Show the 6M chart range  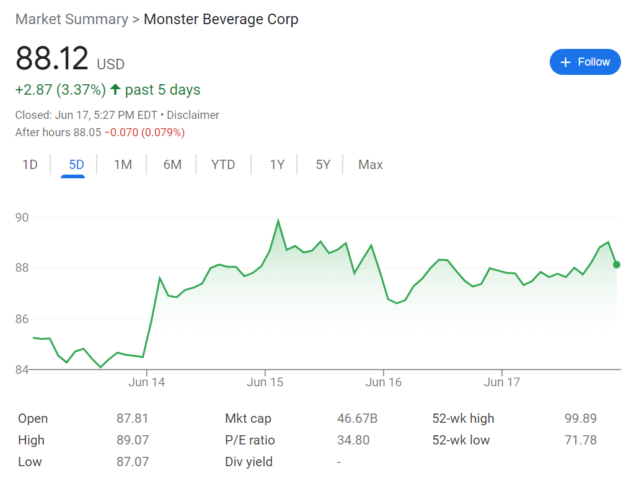[x=172, y=165]
